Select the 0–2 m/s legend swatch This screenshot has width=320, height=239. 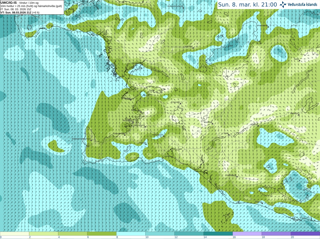14,234
